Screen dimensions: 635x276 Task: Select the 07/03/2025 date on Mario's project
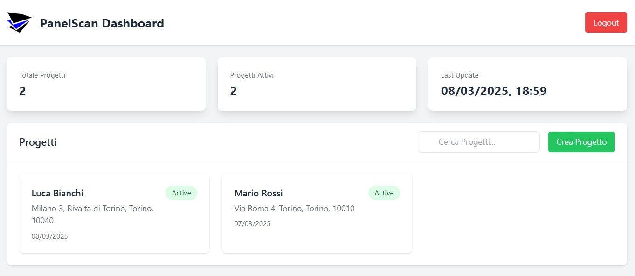pos(252,223)
